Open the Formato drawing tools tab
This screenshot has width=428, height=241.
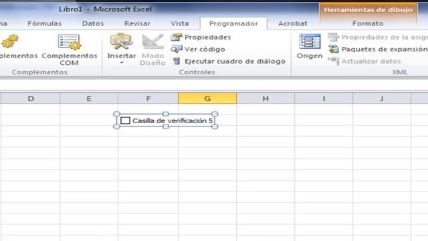[x=368, y=23]
